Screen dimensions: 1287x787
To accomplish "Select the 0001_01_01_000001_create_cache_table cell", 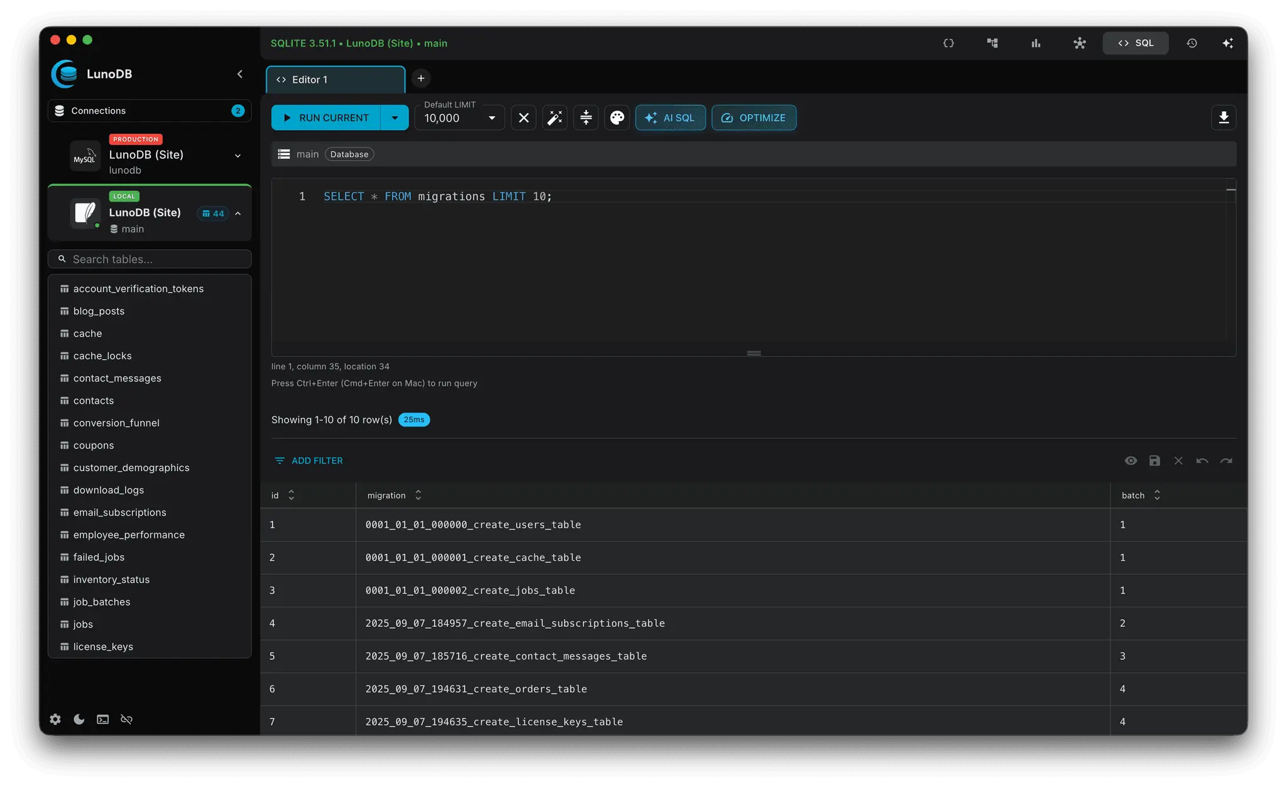I will (733, 558).
